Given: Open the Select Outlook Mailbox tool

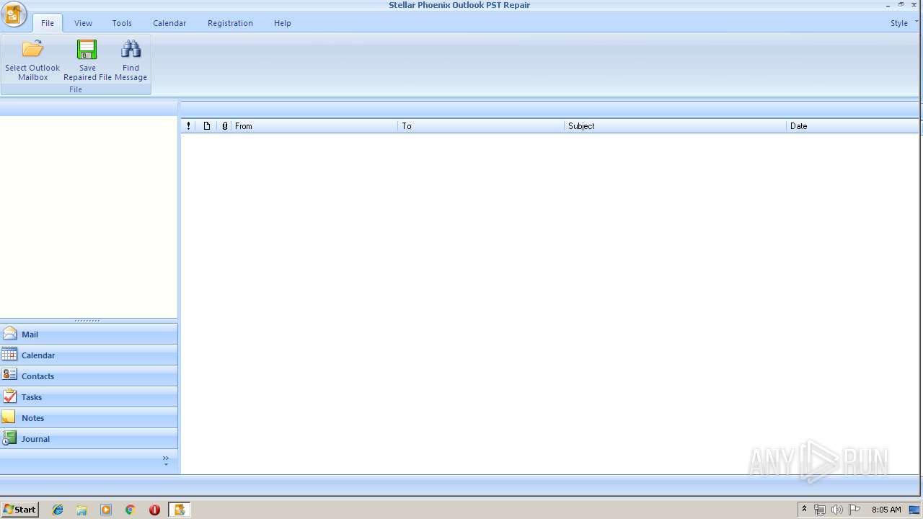Looking at the screenshot, I should (32, 60).
